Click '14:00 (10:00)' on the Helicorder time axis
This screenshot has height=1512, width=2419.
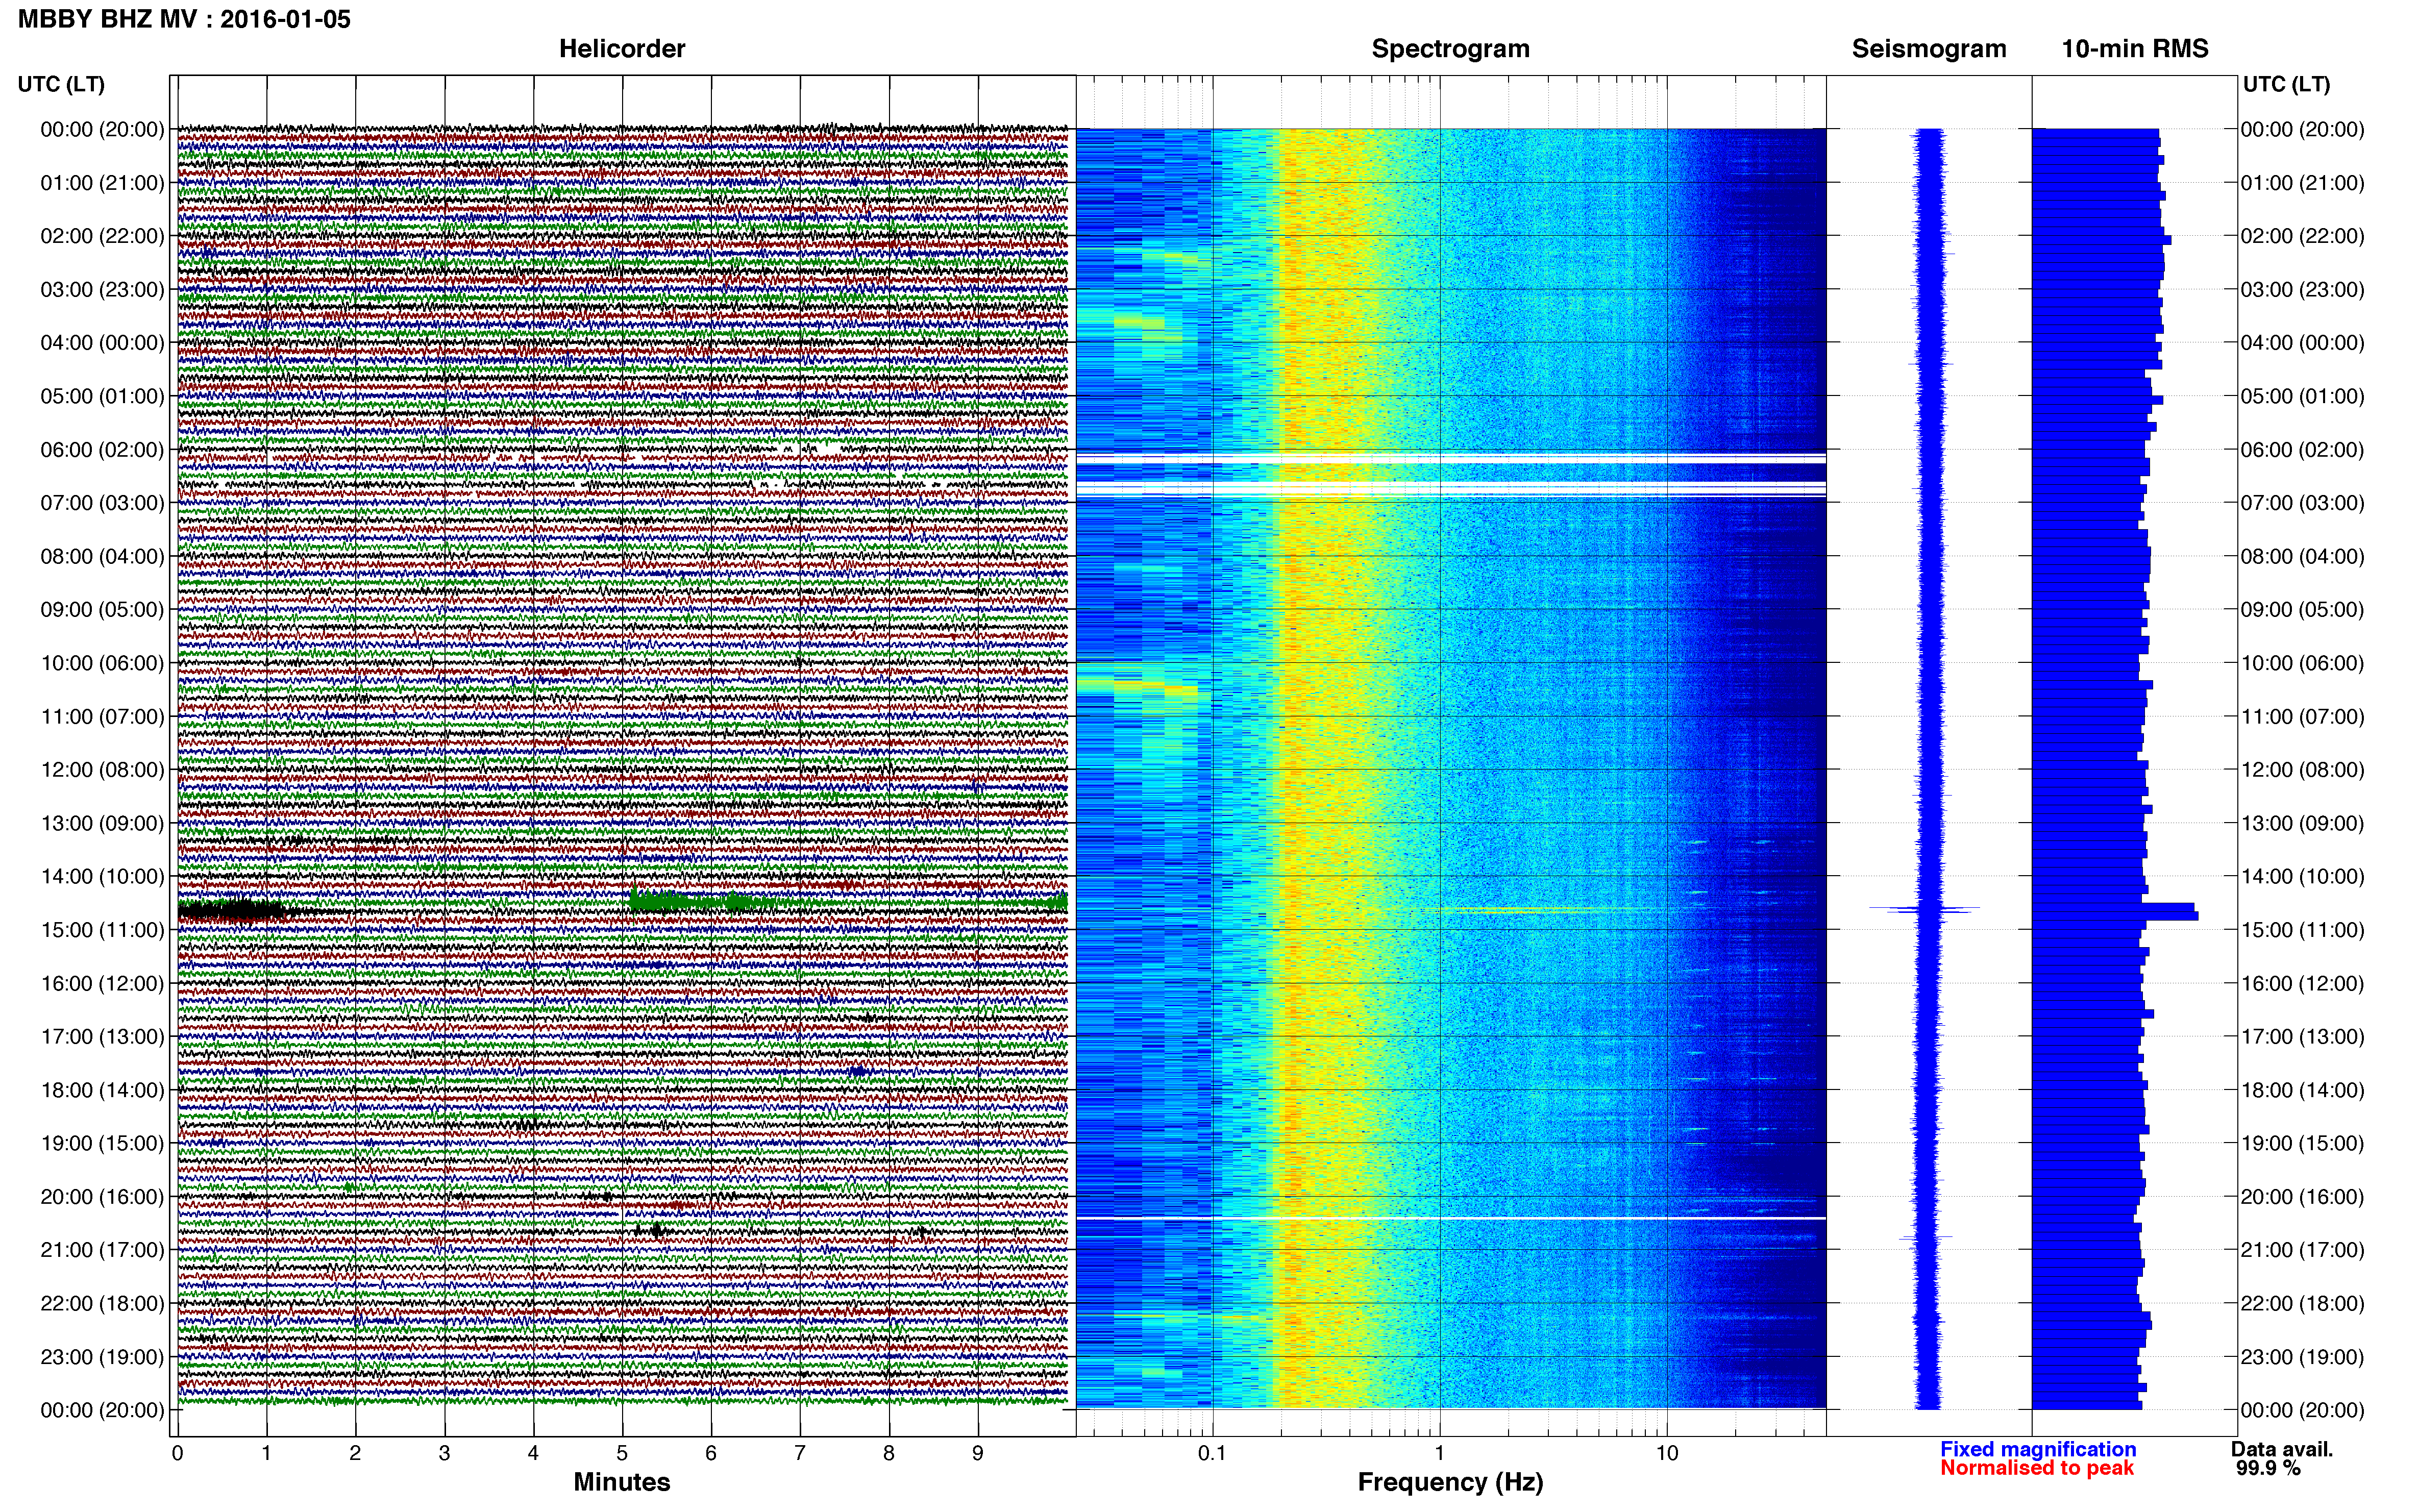tap(102, 877)
